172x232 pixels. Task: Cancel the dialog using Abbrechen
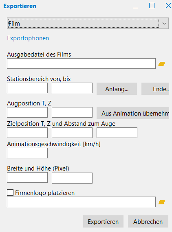(148, 221)
